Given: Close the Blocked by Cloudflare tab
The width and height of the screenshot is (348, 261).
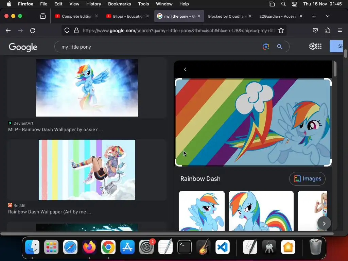Looking at the screenshot, I should tap(250, 16).
